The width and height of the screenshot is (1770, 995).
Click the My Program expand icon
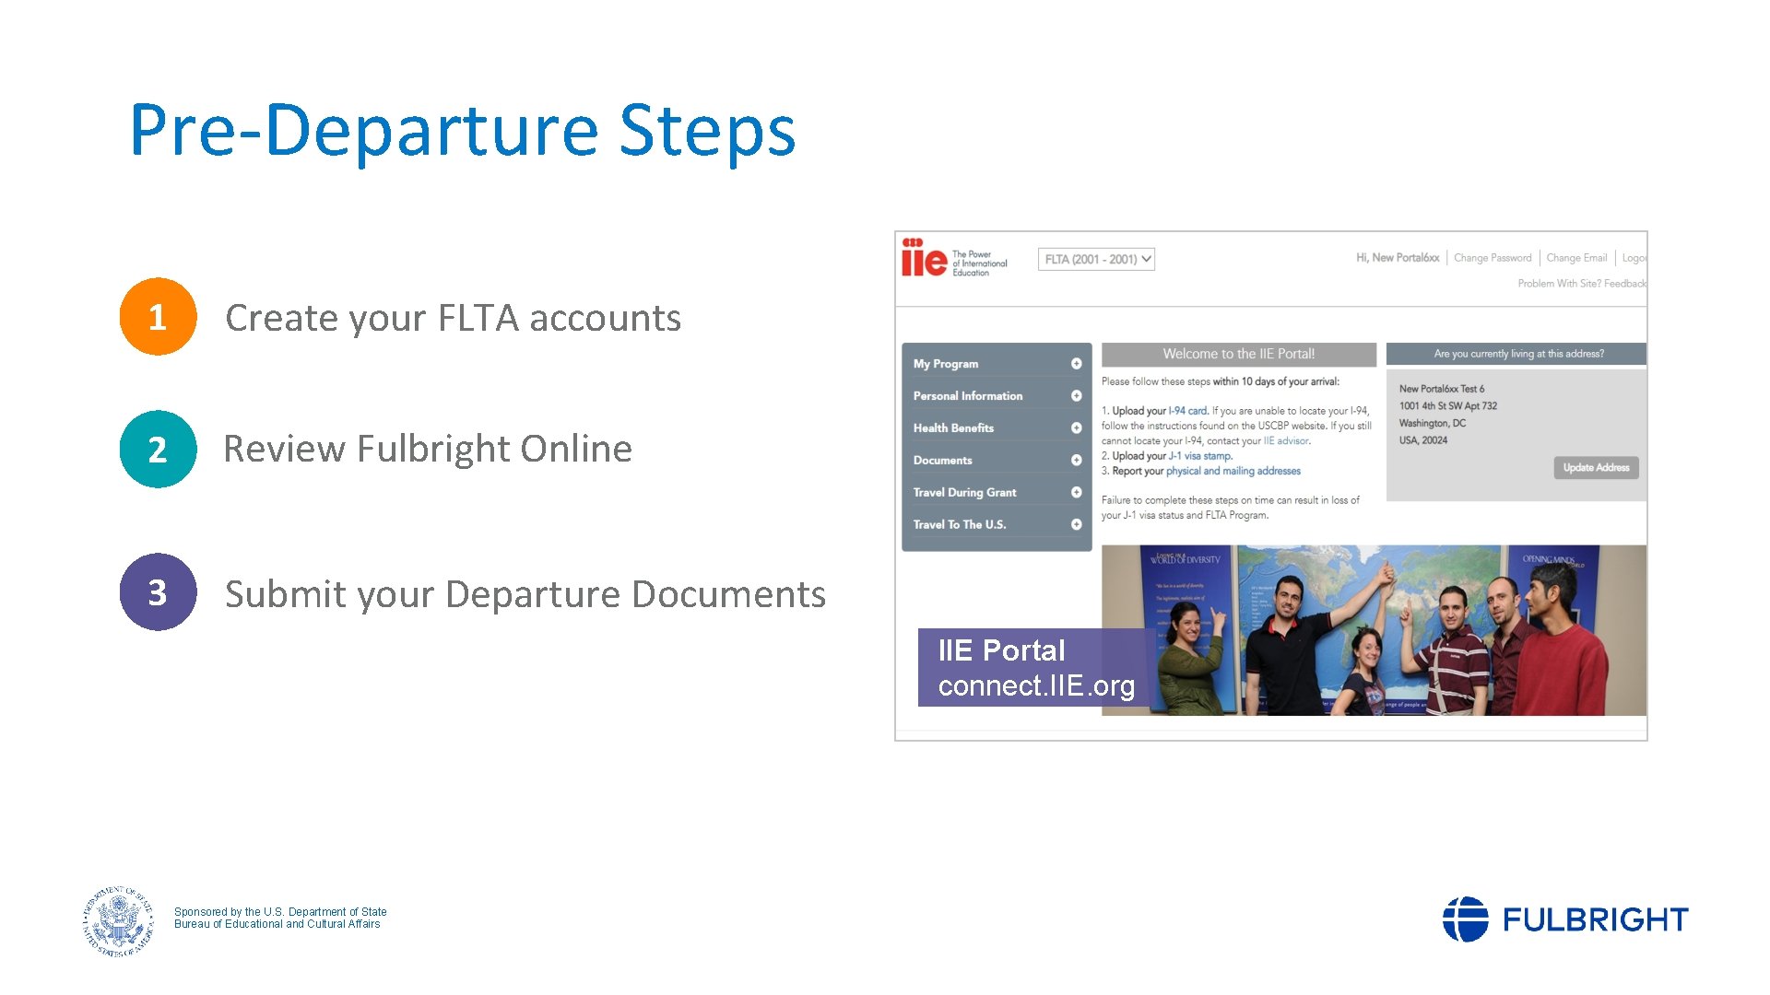click(x=1076, y=365)
